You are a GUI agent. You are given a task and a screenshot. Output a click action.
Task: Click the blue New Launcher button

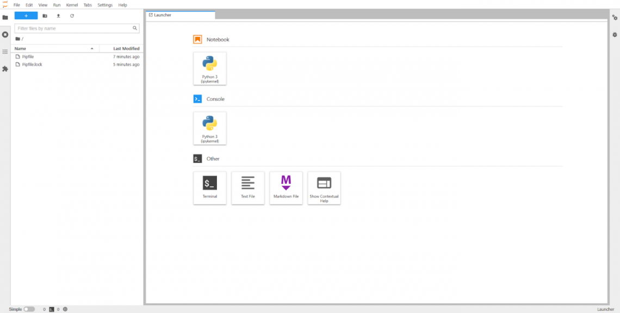[26, 16]
